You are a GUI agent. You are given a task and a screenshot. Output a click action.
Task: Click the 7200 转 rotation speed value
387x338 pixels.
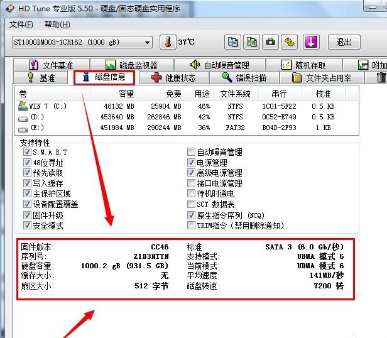tap(329, 286)
